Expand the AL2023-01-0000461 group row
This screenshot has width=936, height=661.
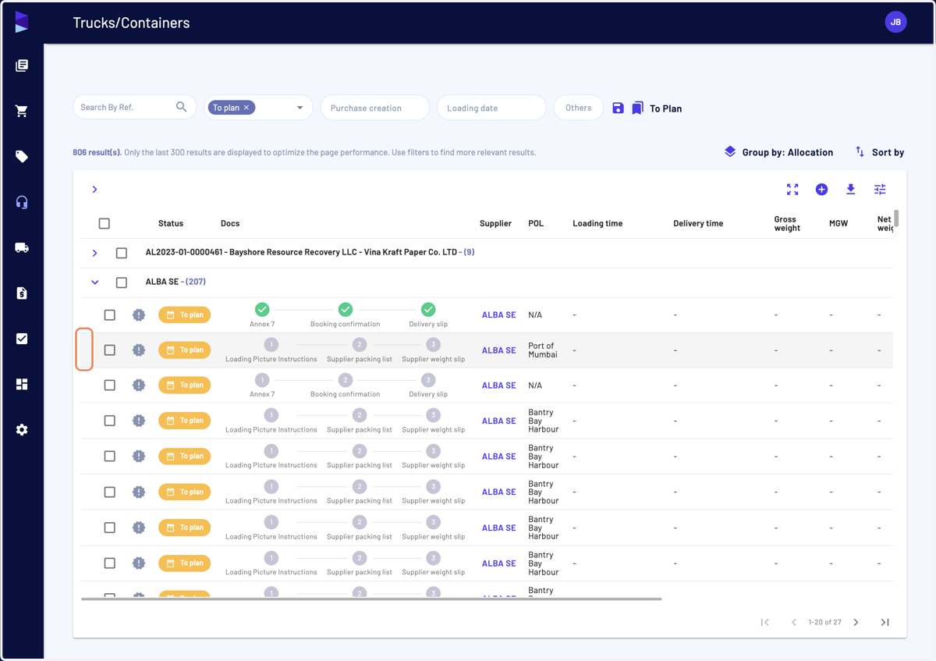[x=94, y=253]
